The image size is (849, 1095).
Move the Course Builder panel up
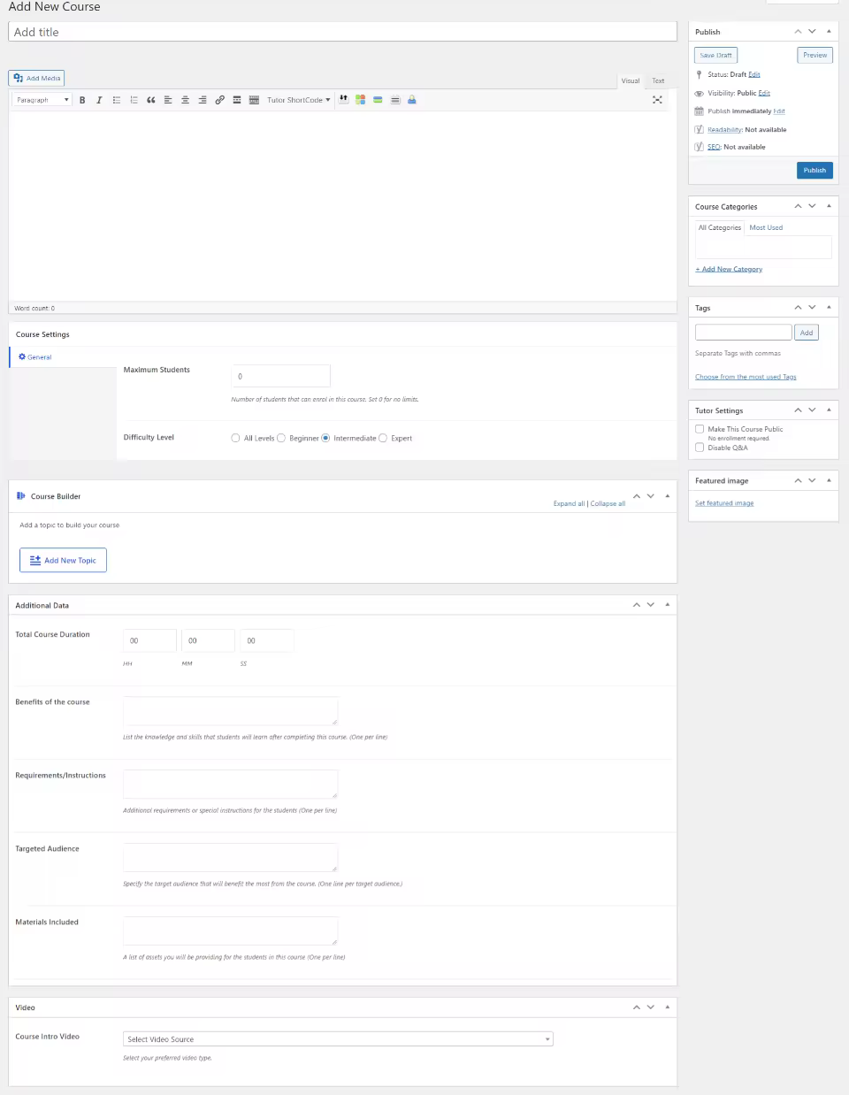(637, 496)
